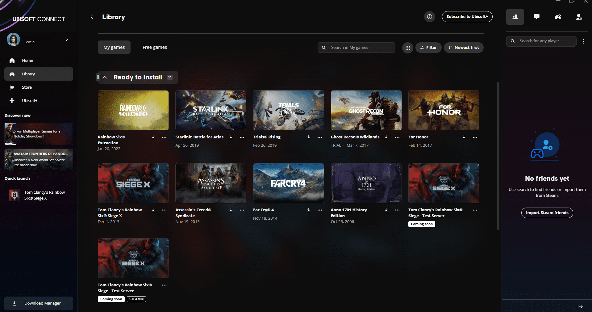Click Subscribe to Ubisoft+ button

coord(467,17)
